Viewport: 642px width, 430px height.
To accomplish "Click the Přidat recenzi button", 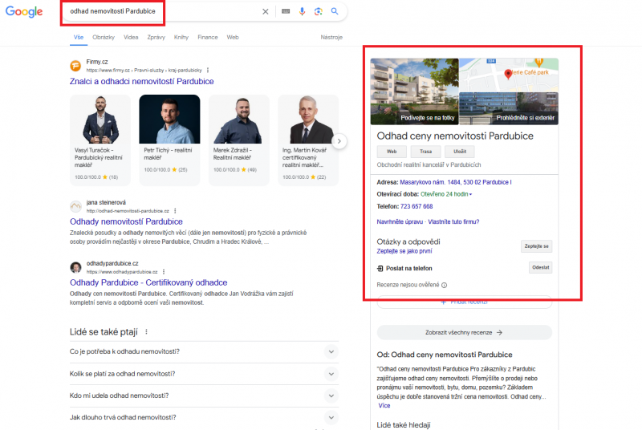I will 465,302.
